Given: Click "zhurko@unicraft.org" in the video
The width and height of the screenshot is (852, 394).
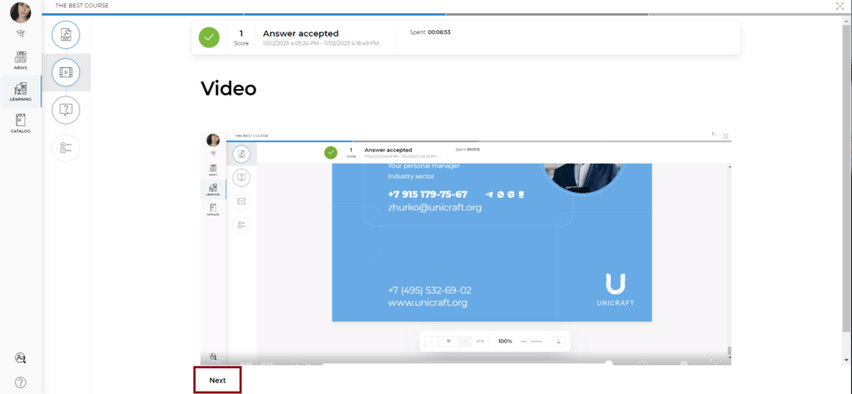Looking at the screenshot, I should pyautogui.click(x=434, y=207).
